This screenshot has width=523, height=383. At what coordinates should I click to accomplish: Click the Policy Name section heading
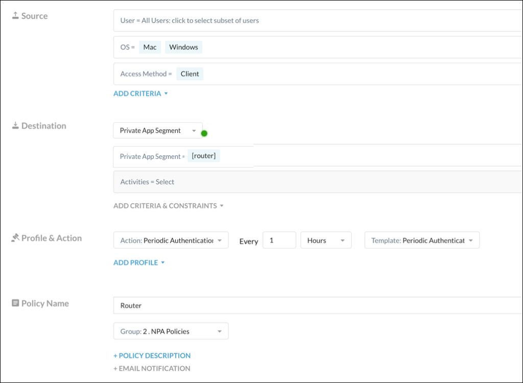click(x=45, y=303)
